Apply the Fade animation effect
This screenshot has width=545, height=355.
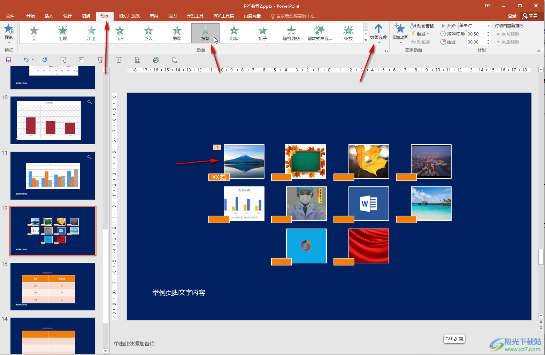pyautogui.click(x=91, y=33)
